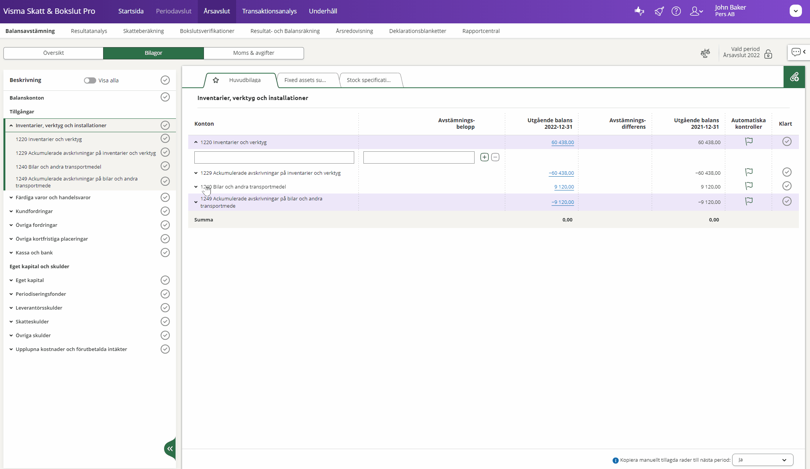
Task: Expand account 1229 row in table
Action: pos(196,173)
